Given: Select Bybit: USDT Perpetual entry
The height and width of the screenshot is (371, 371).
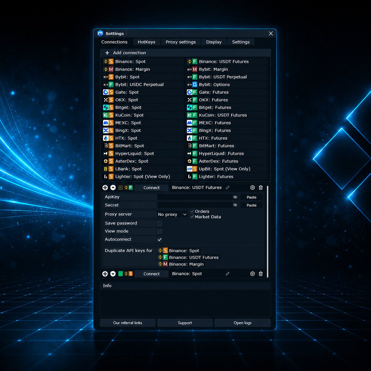Looking at the screenshot, I should pyautogui.click(x=227, y=77).
